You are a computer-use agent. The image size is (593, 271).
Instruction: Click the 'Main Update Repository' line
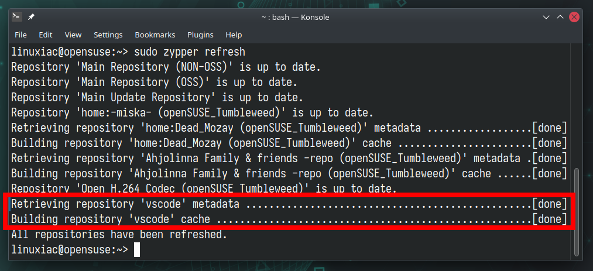[x=157, y=98]
